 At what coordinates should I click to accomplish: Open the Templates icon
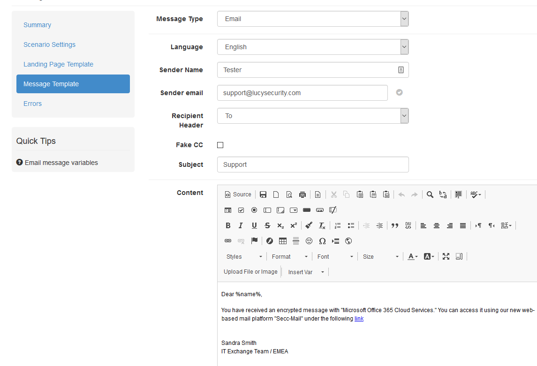point(318,194)
